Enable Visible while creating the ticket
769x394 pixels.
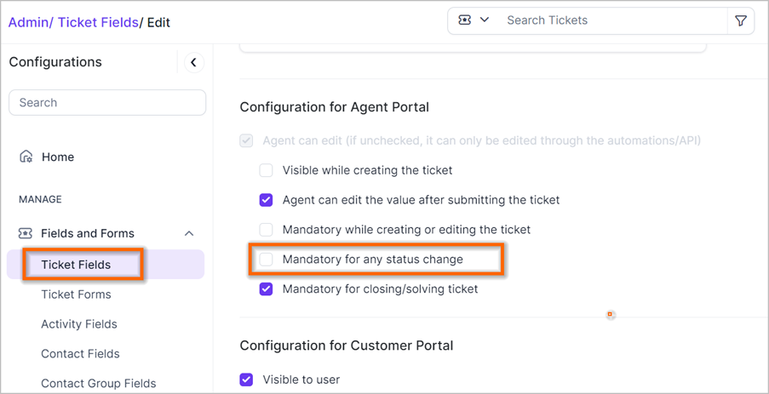click(266, 170)
